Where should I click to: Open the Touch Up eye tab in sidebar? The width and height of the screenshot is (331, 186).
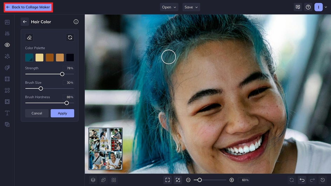click(7, 45)
